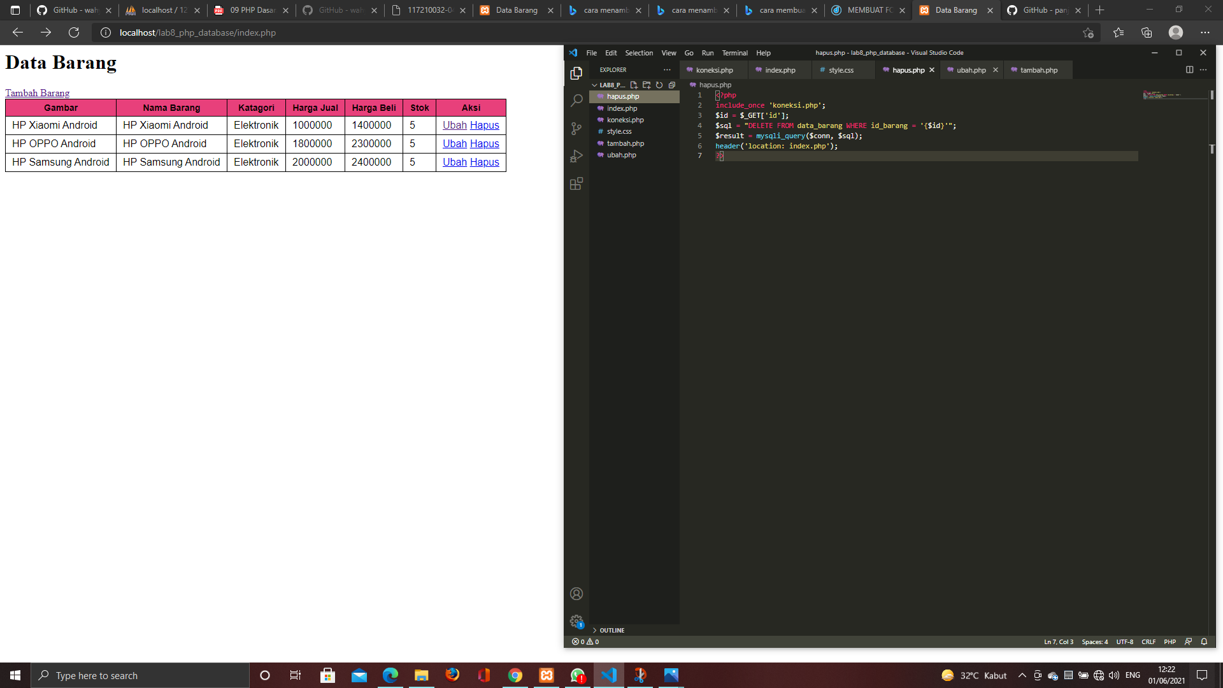The image size is (1223, 688).
Task: Click the New Folder icon in Explorer
Action: tap(646, 84)
